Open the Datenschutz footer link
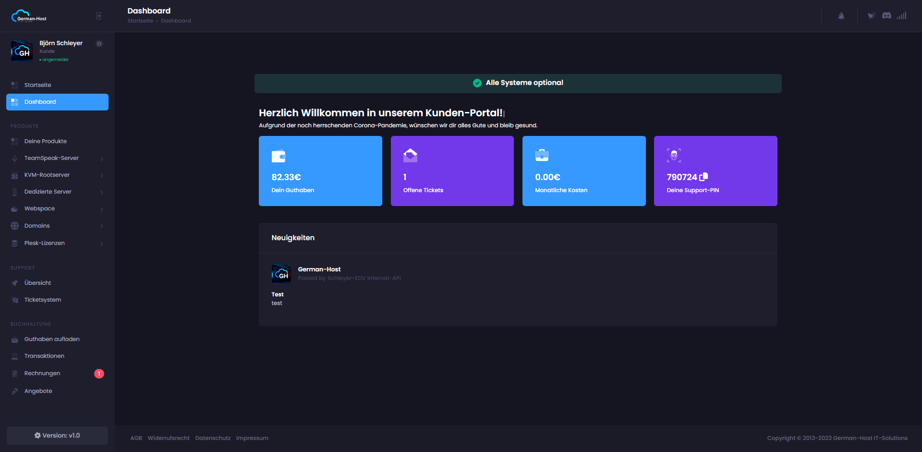 tap(213, 438)
